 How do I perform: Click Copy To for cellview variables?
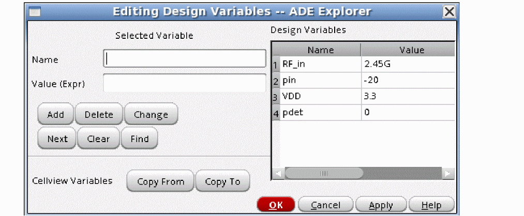222,181
